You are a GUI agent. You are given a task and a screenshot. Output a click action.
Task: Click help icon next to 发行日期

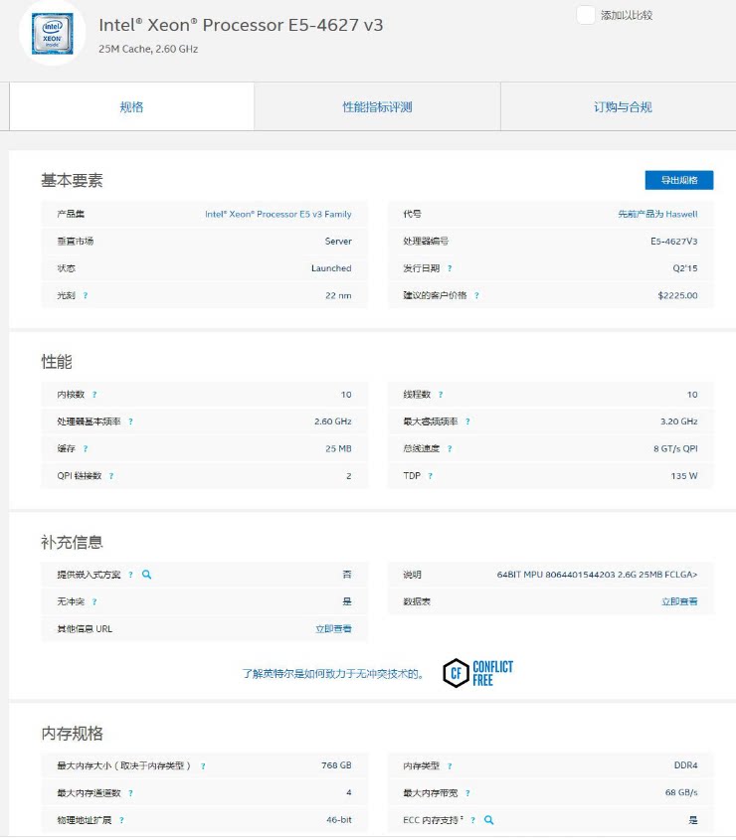pos(450,267)
